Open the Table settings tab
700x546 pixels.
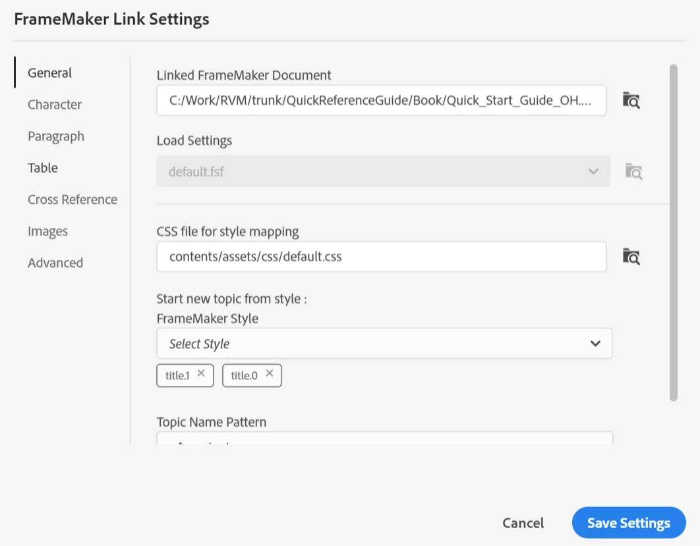pos(43,168)
